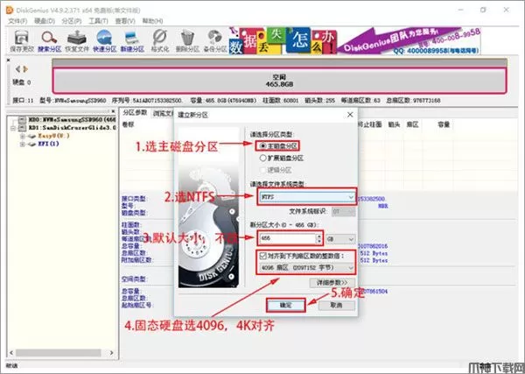Click the 恢复文件 (recover files) toolbar icon

pyautogui.click(x=77, y=41)
